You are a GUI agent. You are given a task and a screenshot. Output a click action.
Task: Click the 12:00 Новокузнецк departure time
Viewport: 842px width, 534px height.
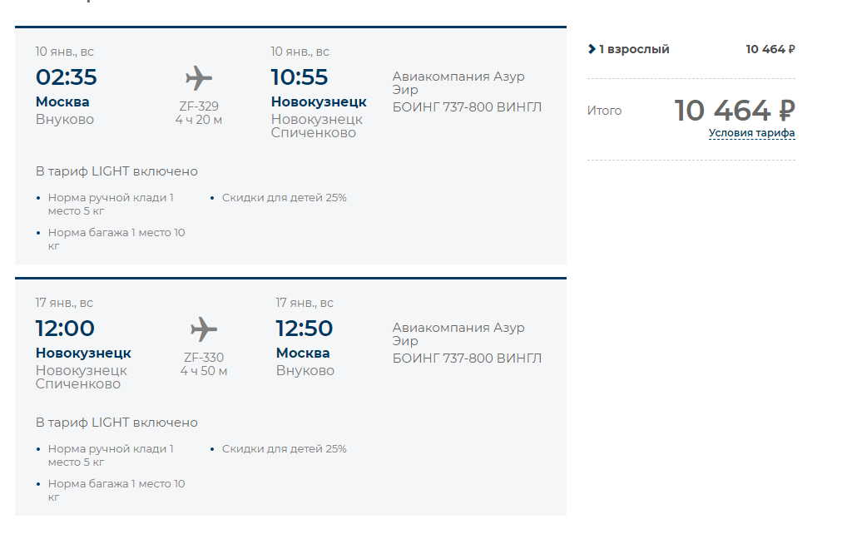coord(65,329)
